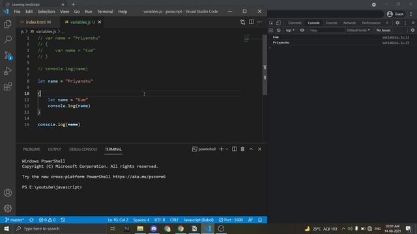Open DevTools settings gear
417x234 pixels.
[x=397, y=23]
